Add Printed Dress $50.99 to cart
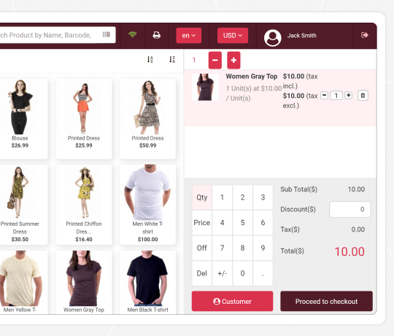394x336 pixels. coord(147,119)
